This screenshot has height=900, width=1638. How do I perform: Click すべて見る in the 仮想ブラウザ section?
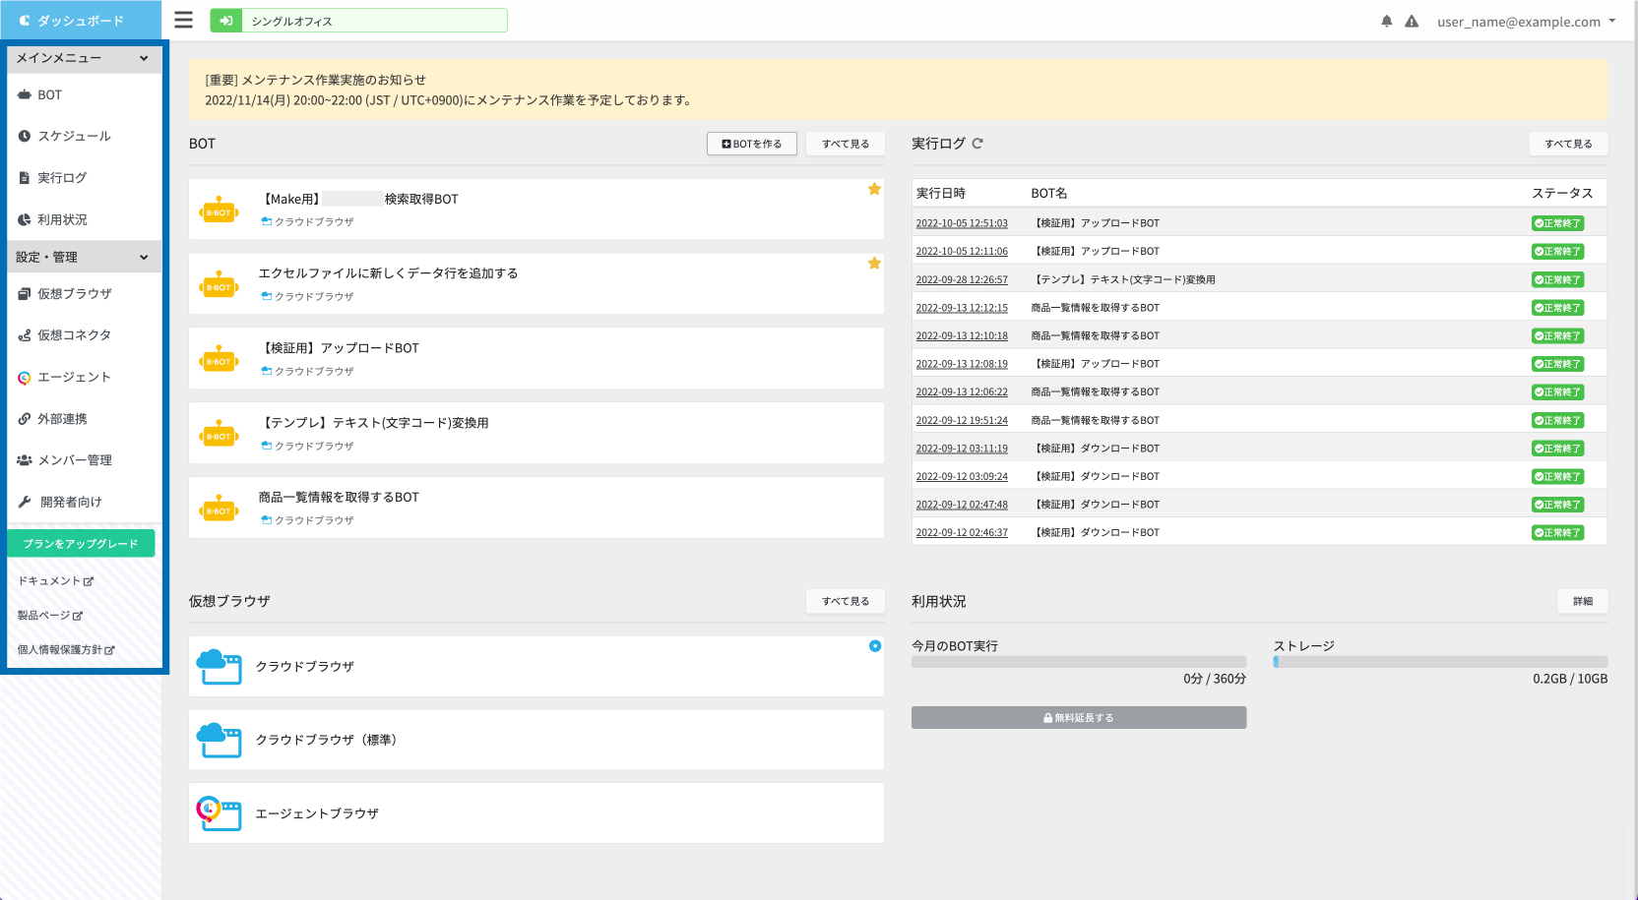[846, 601]
